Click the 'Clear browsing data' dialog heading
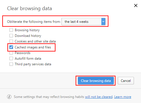Screen dimensions: 141x103 (x=29, y=8)
